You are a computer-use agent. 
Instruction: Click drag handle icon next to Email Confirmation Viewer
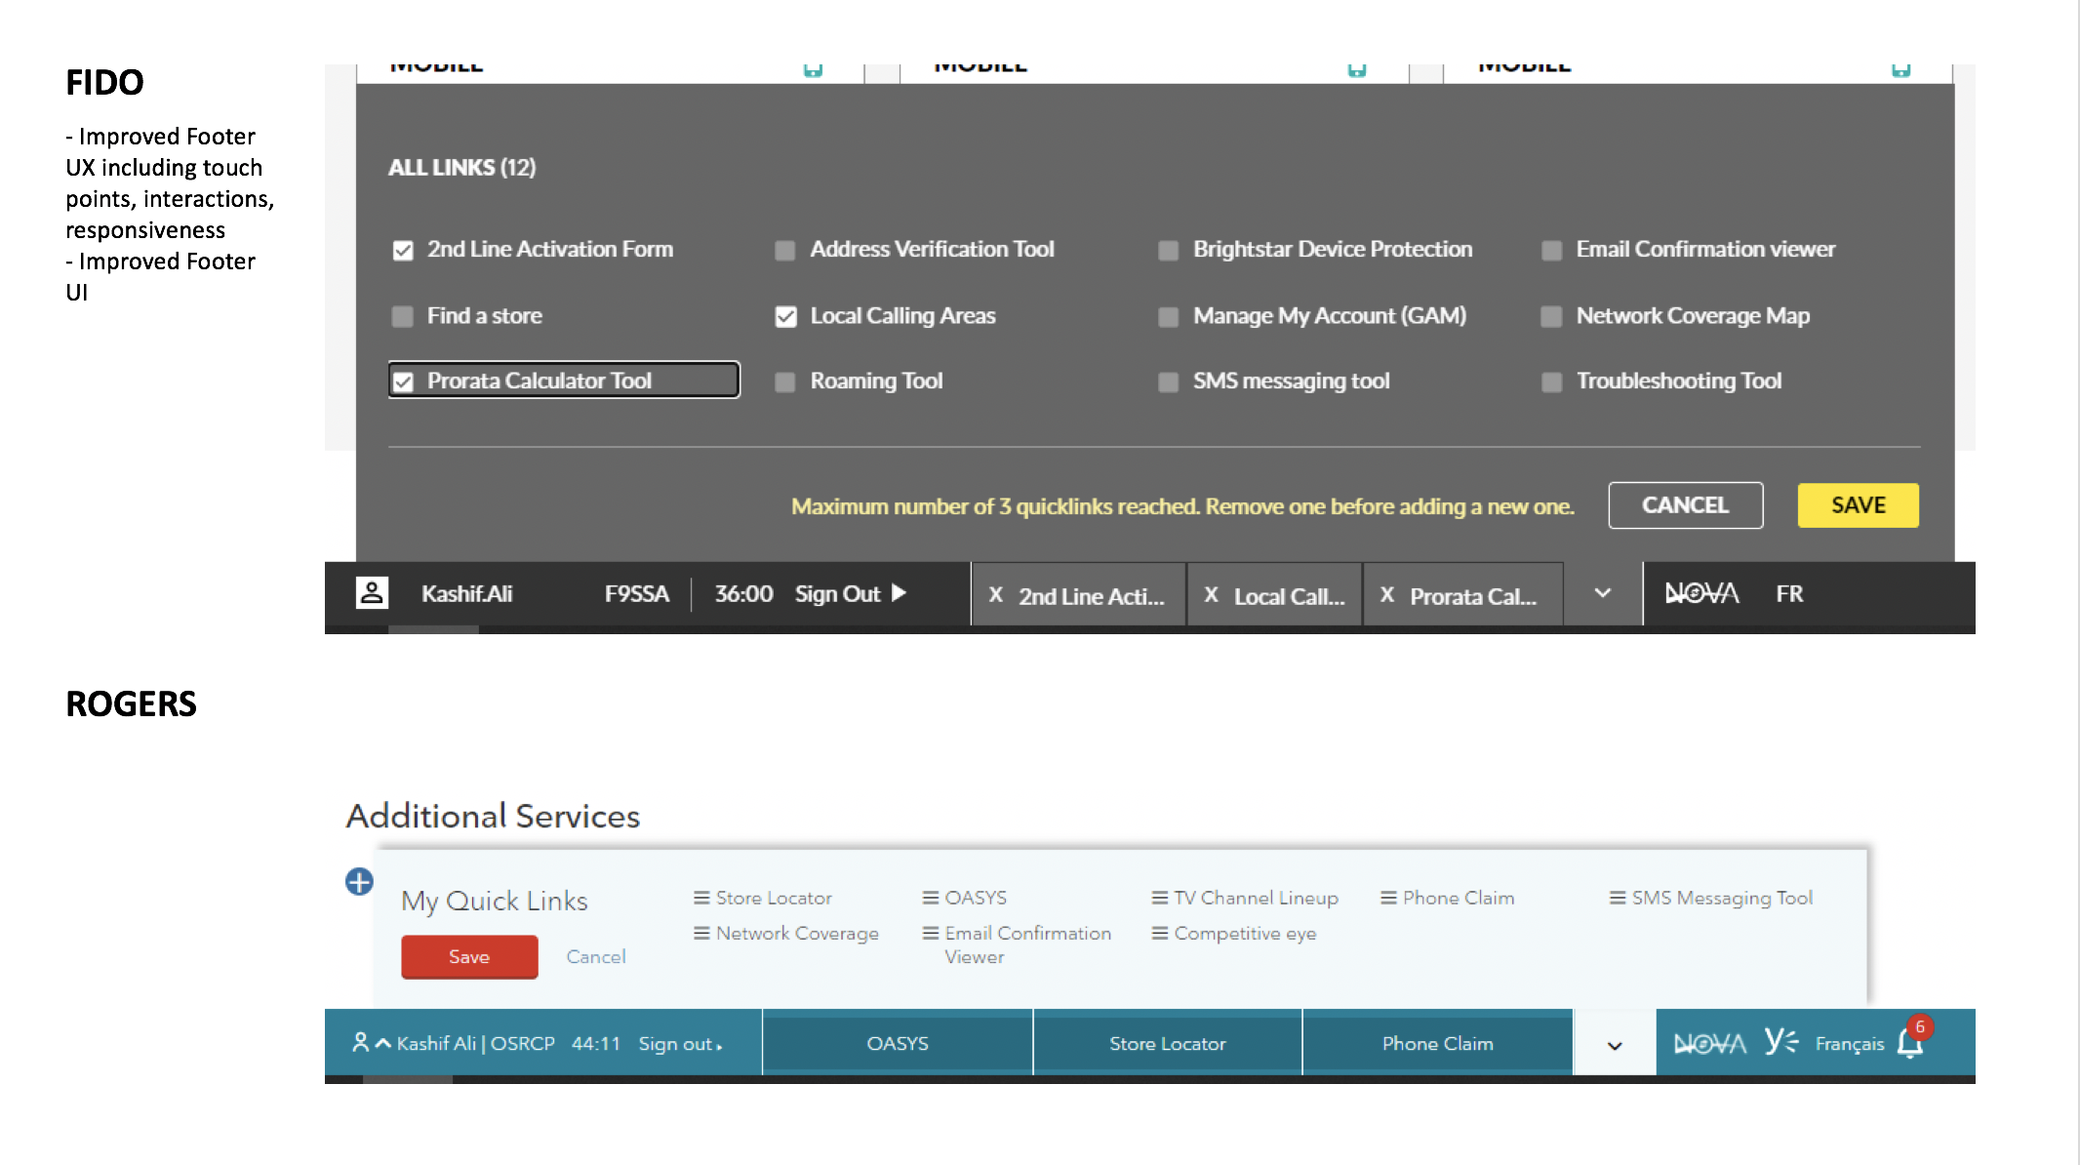click(931, 934)
